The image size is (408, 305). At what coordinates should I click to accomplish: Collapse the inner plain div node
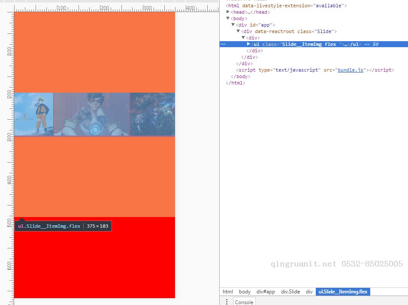pos(243,37)
